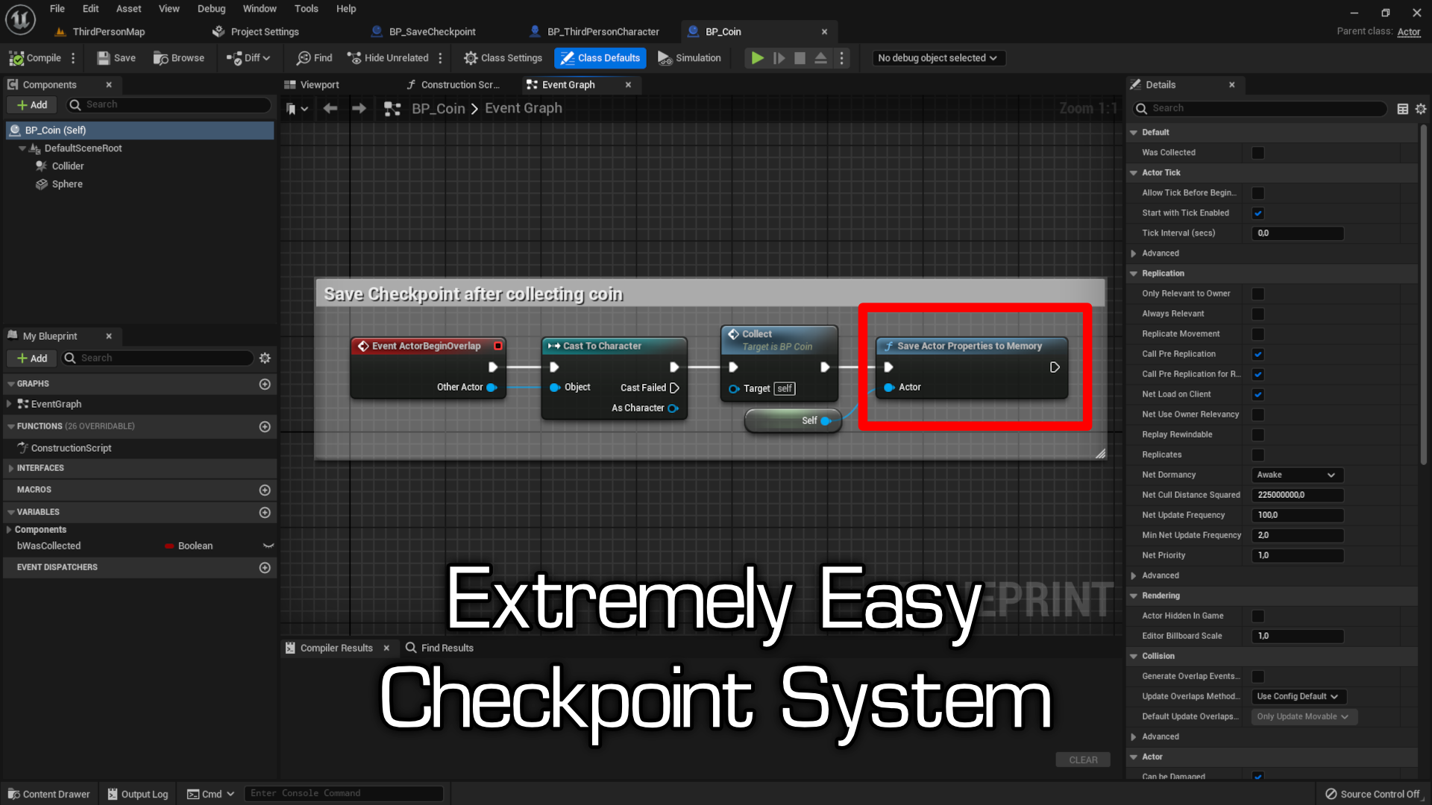Click inside the Enter Console Command field

click(343, 793)
